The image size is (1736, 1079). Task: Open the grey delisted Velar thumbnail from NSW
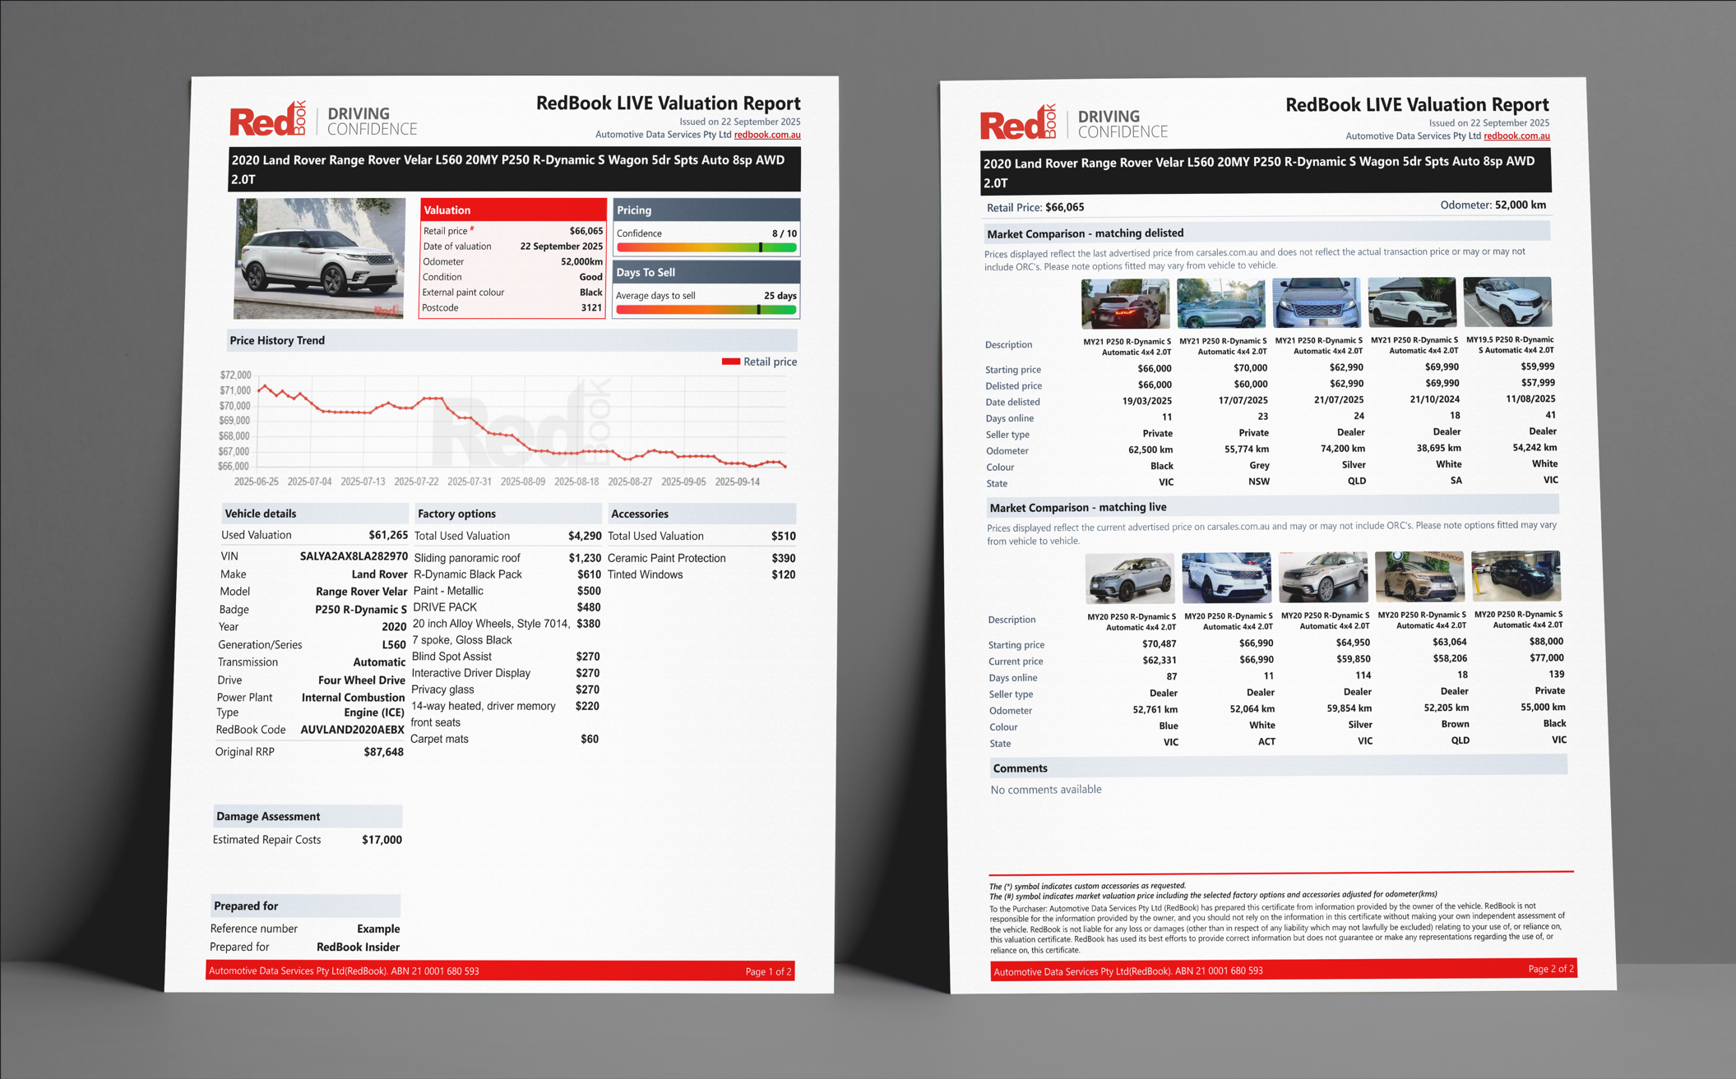(x=1220, y=303)
